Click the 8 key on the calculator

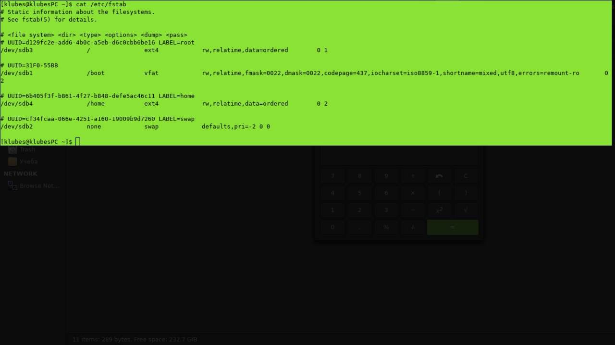click(359, 176)
